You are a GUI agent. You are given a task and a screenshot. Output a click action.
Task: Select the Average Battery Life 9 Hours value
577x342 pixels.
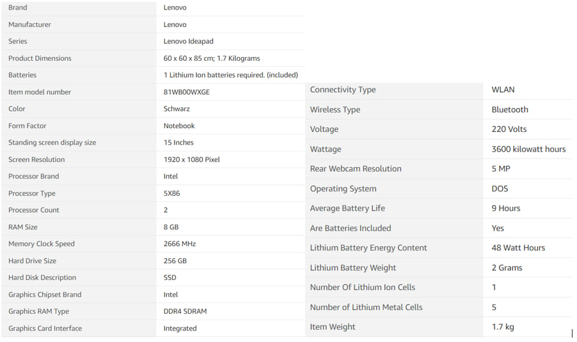(x=506, y=208)
